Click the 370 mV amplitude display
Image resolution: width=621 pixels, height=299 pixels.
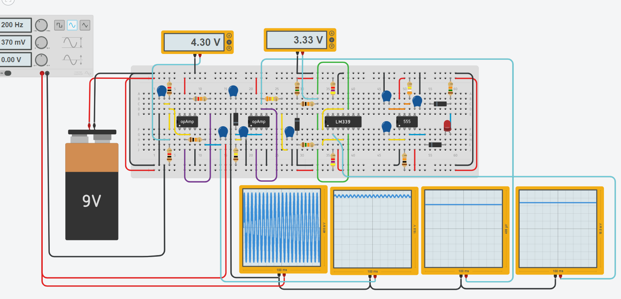coord(15,42)
